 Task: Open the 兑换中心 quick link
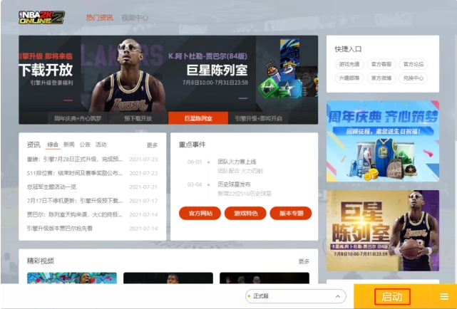click(x=414, y=78)
